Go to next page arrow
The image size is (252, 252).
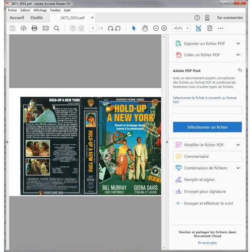[81, 28]
